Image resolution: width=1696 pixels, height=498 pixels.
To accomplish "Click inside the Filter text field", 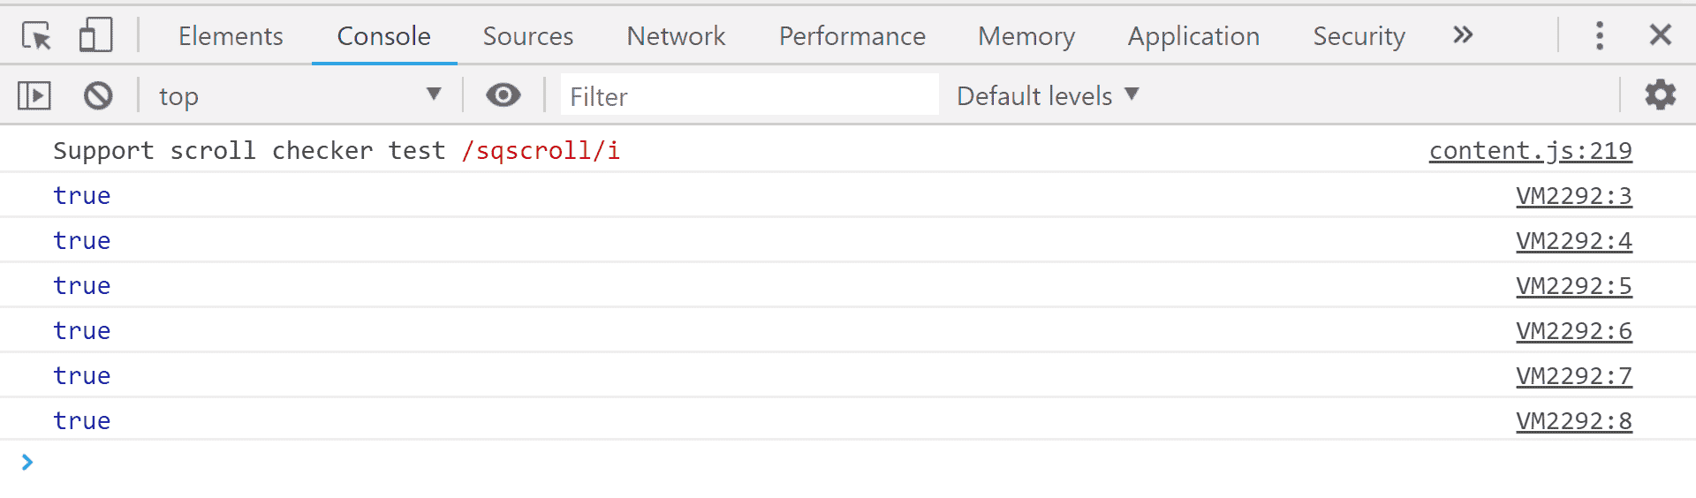I will [x=749, y=95].
